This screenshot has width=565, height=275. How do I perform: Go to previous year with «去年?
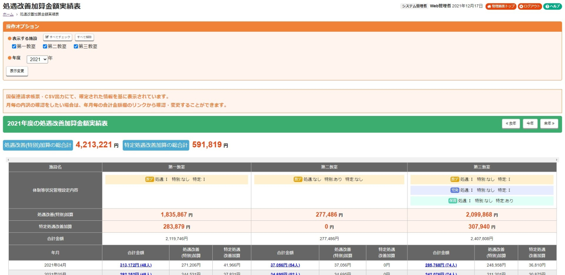point(511,124)
